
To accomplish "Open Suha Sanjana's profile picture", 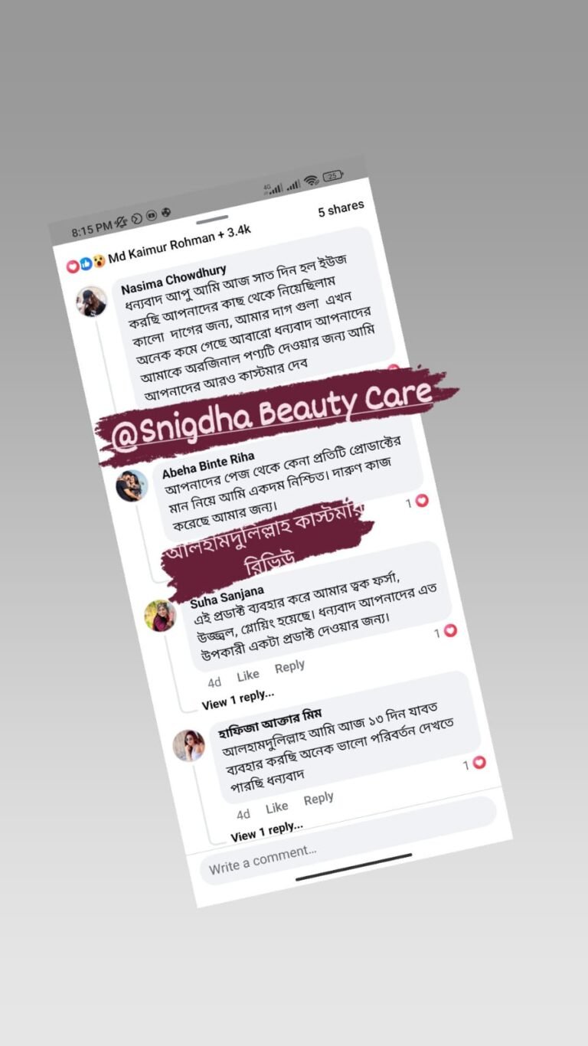I will click(160, 616).
